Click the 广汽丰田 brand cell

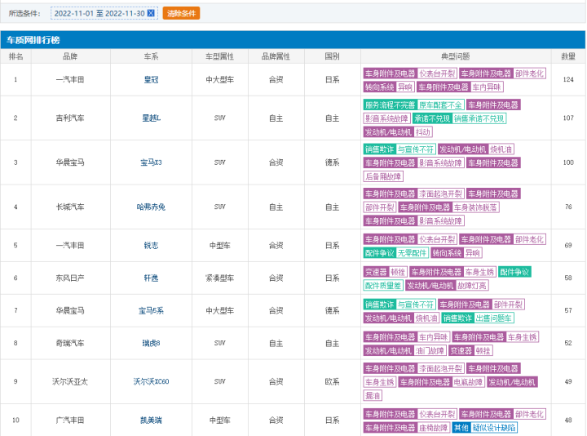coord(70,420)
